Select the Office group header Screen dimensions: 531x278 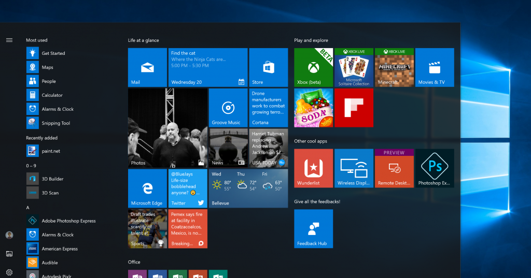[x=134, y=262]
